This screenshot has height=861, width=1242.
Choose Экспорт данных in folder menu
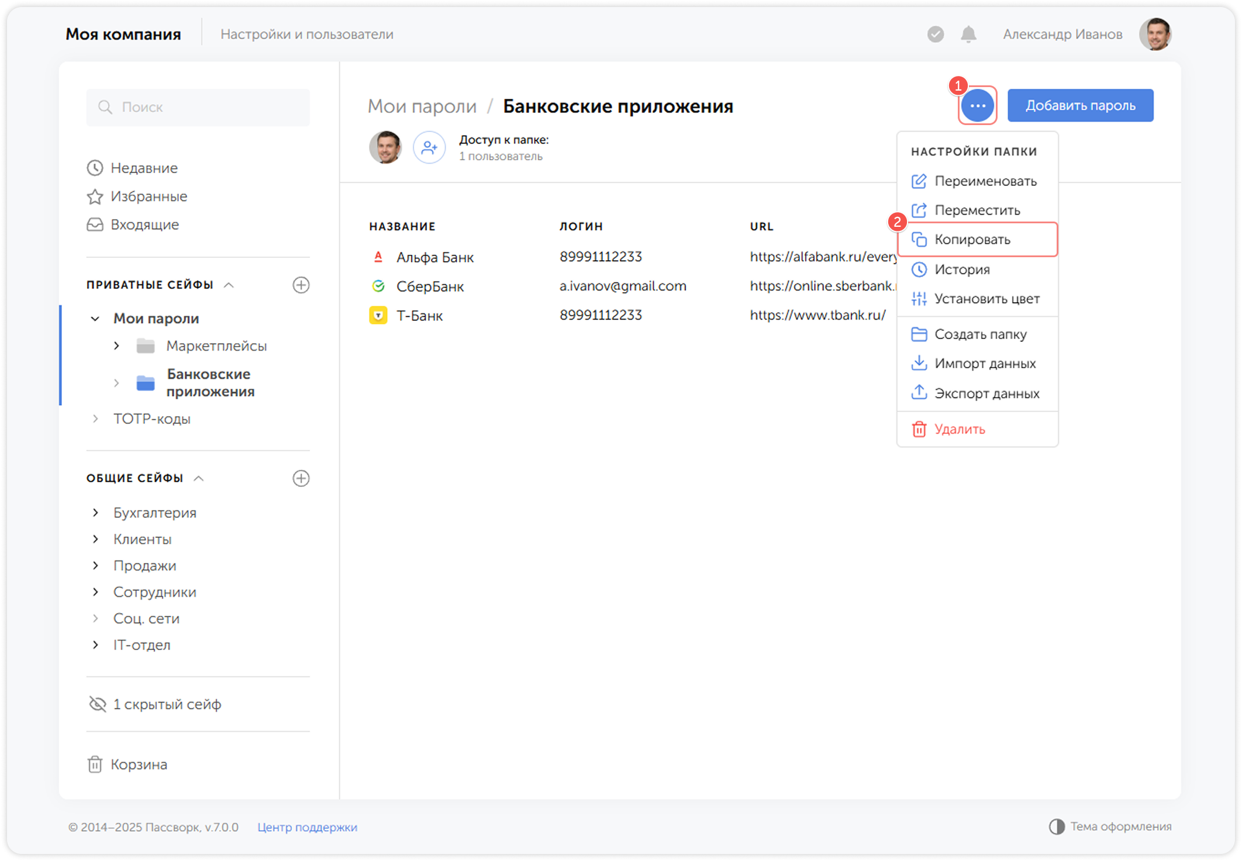coord(977,393)
